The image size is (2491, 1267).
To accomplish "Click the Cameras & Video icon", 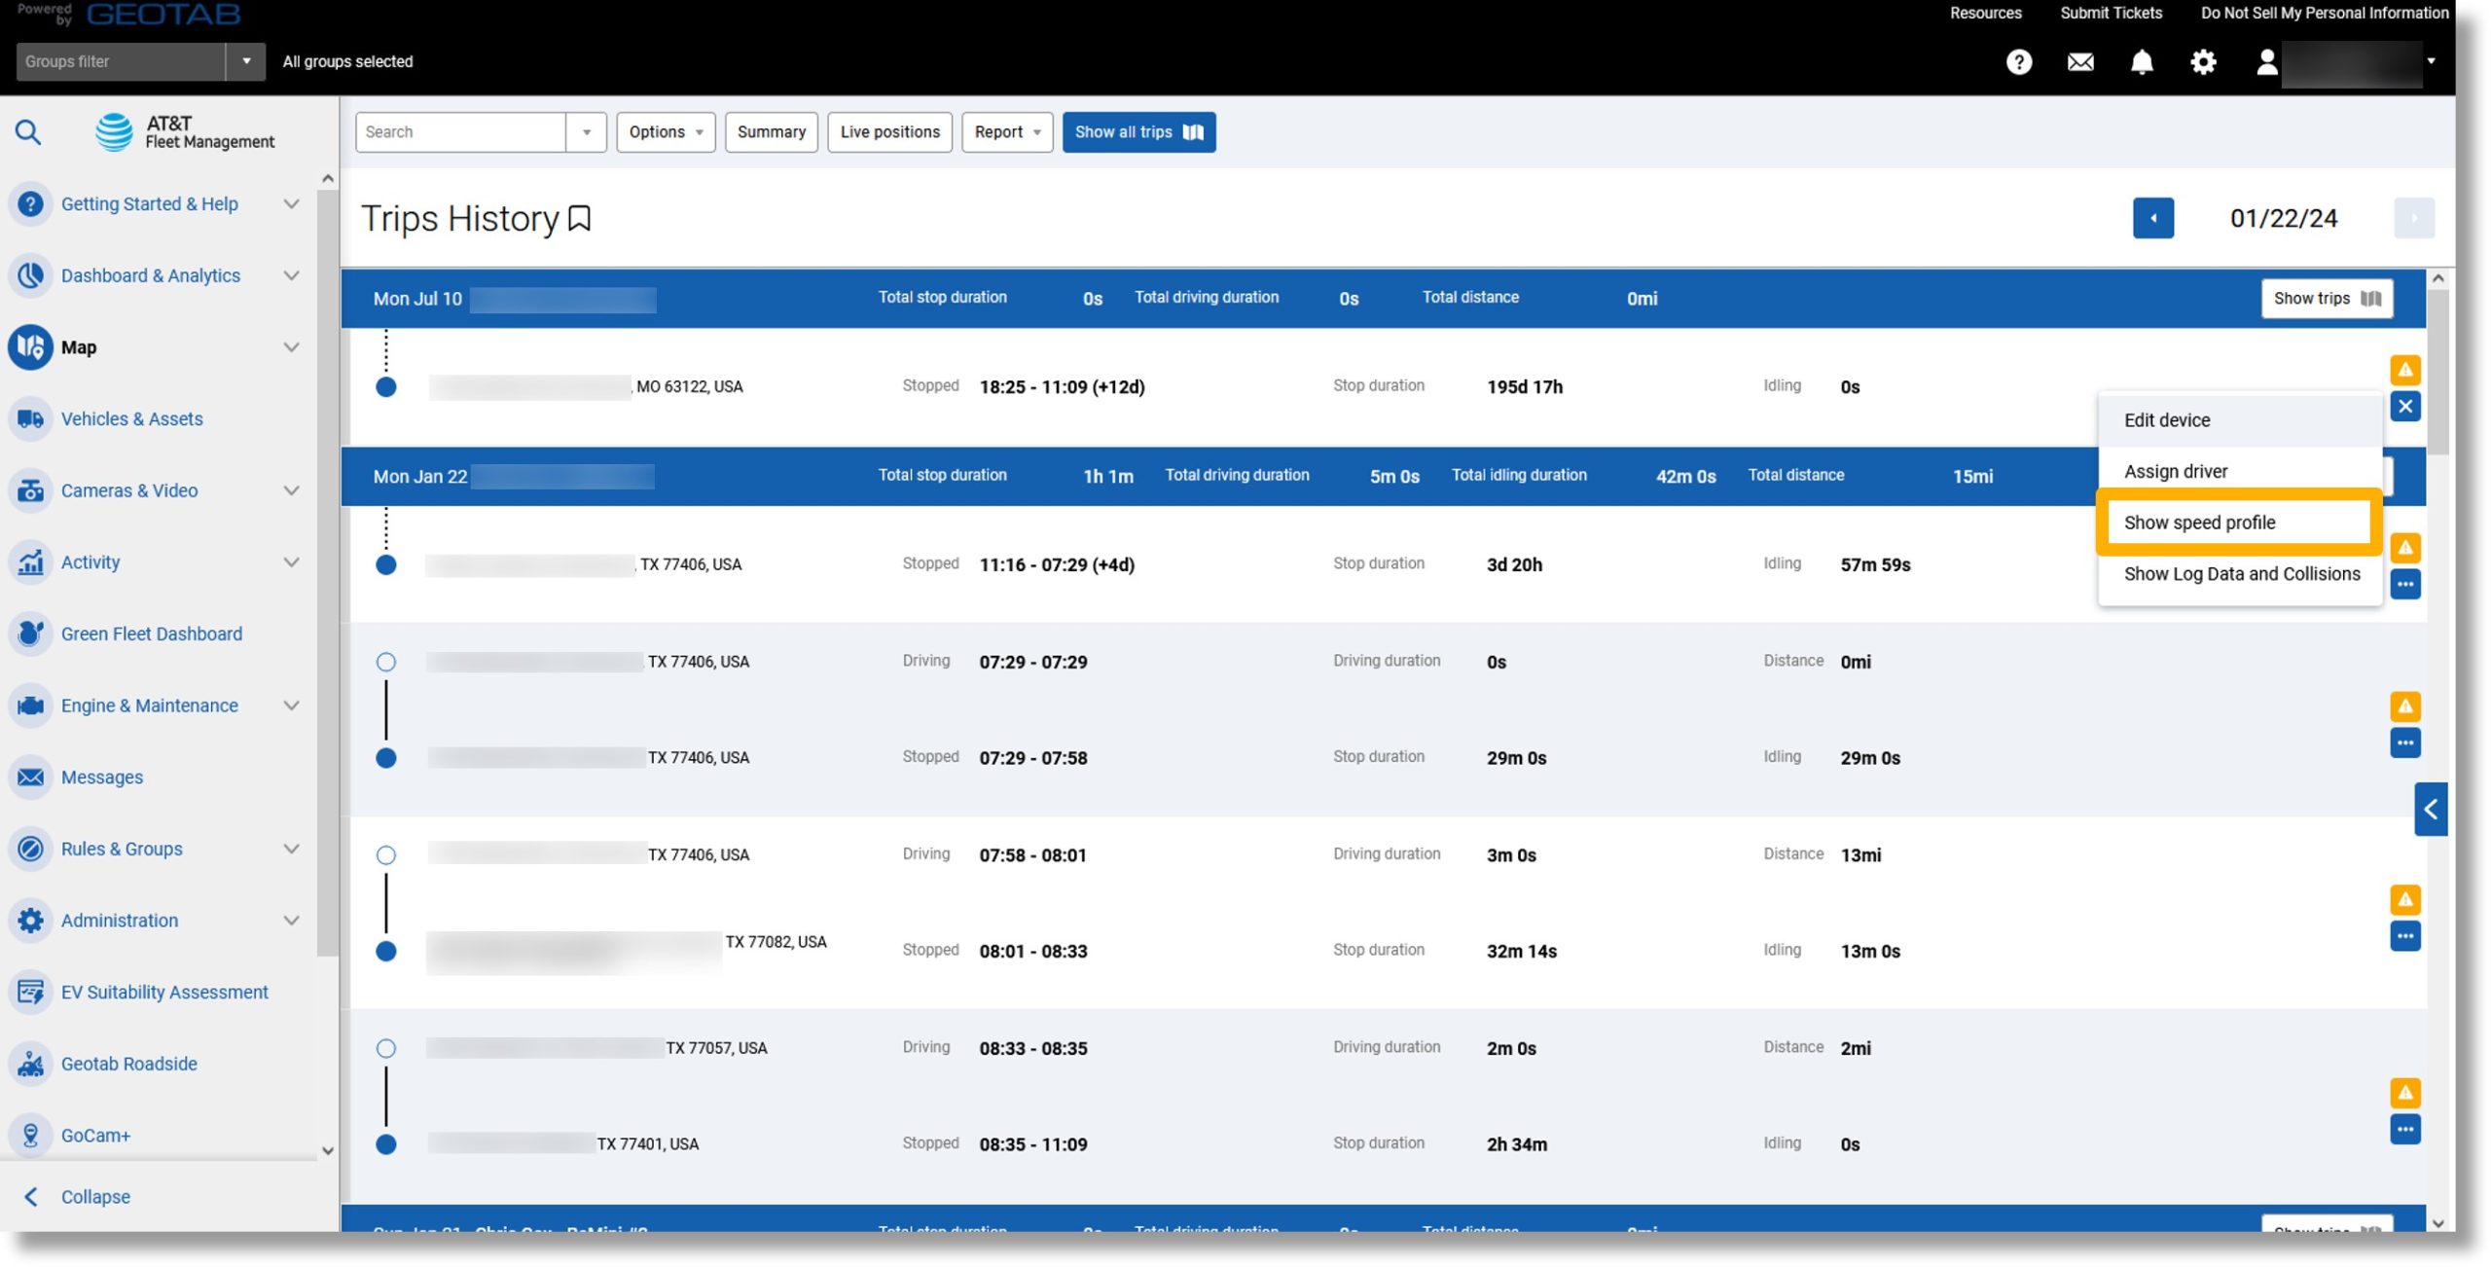I will (30, 490).
